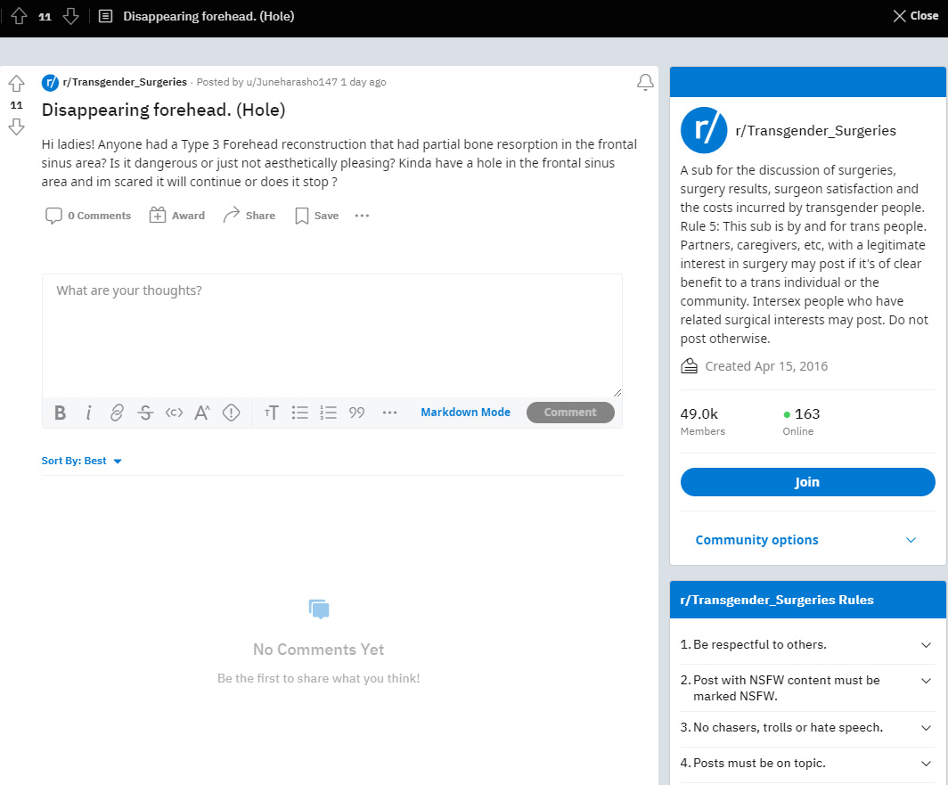Share this post
948x785 pixels.
click(249, 216)
